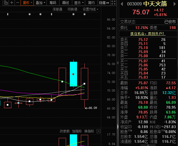Click the 66.09 low price label
This screenshot has width=178, height=146.
pos(93,108)
